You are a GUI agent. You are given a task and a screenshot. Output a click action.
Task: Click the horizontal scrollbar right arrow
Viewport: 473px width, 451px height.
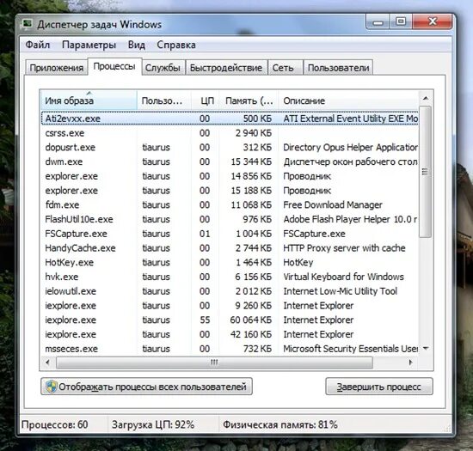pos(410,363)
